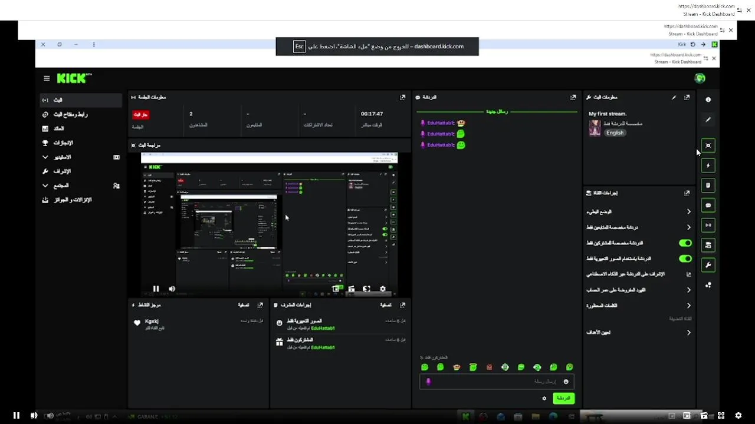The image size is (755, 424).
Task: Open Achievements item with trophy icon
Action: click(81, 143)
